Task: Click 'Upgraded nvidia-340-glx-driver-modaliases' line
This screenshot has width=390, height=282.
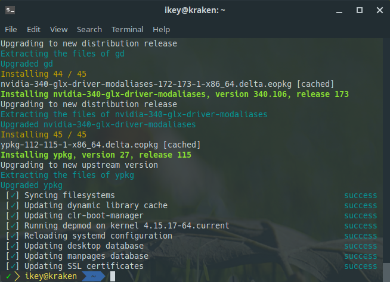Action: pos(98,124)
